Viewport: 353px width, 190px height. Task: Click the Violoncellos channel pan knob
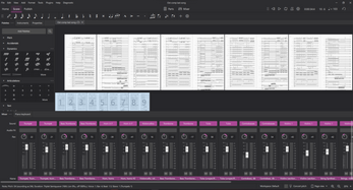[144, 137]
